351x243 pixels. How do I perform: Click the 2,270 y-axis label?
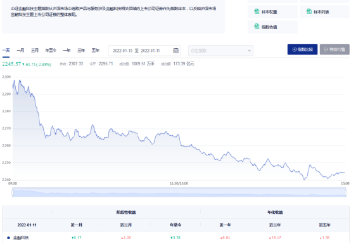click(6, 128)
